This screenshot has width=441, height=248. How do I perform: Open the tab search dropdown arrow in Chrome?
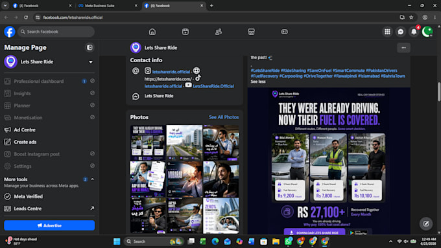[x=5, y=5]
